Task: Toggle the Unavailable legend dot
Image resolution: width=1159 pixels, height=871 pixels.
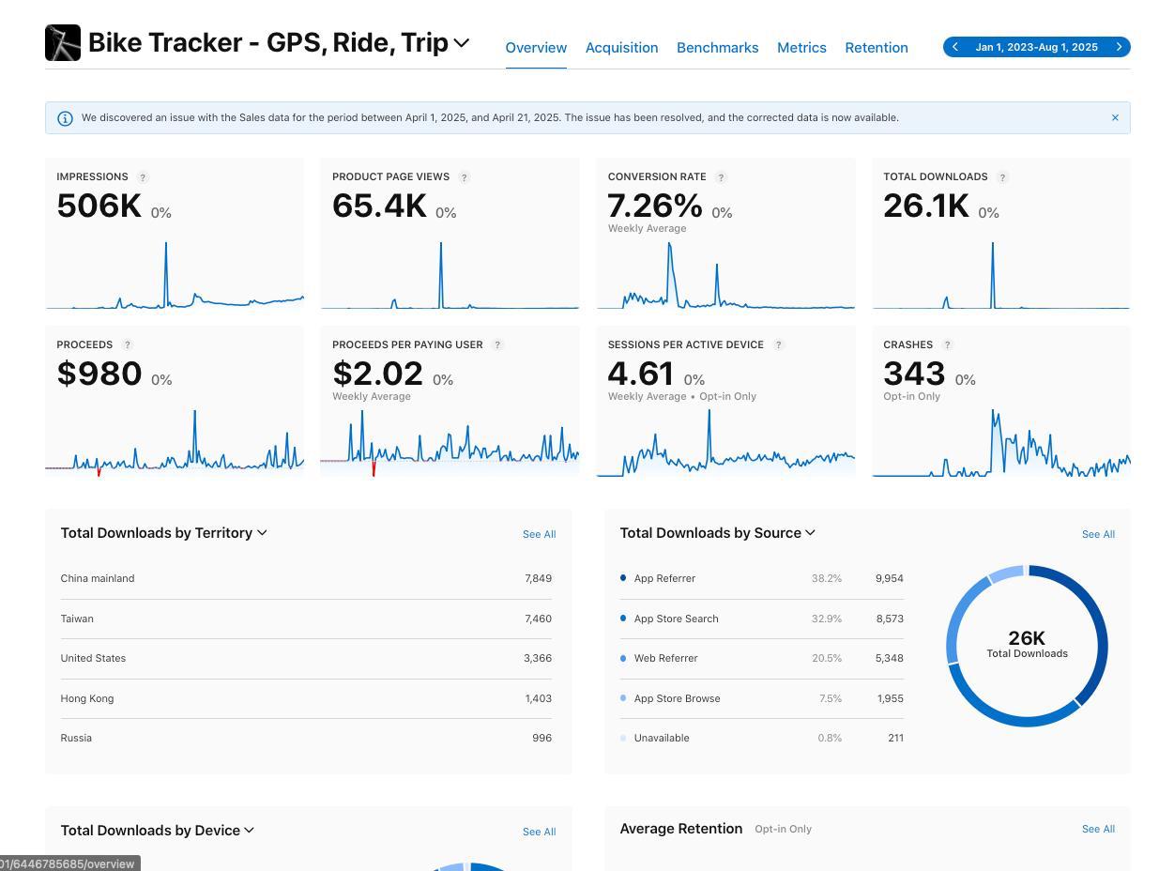Action: point(622,738)
